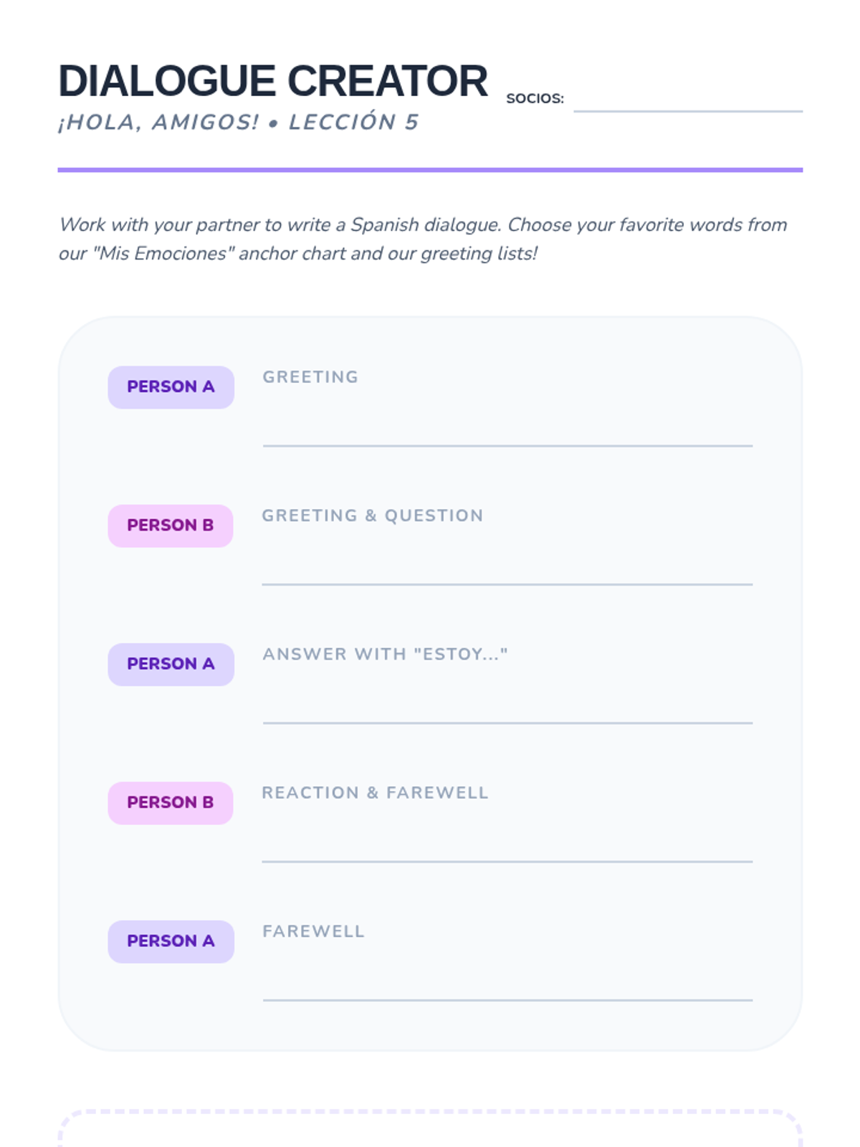Select the first Person B badge
860x1147 pixels.
tap(171, 525)
